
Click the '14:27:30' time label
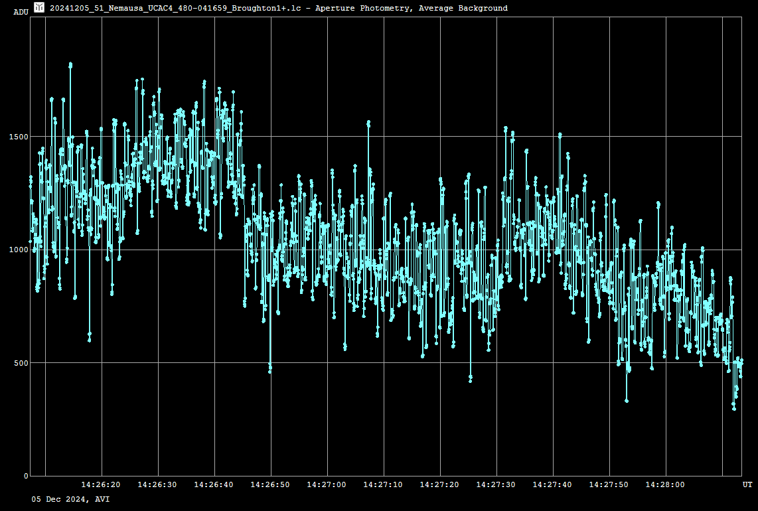[x=496, y=484]
